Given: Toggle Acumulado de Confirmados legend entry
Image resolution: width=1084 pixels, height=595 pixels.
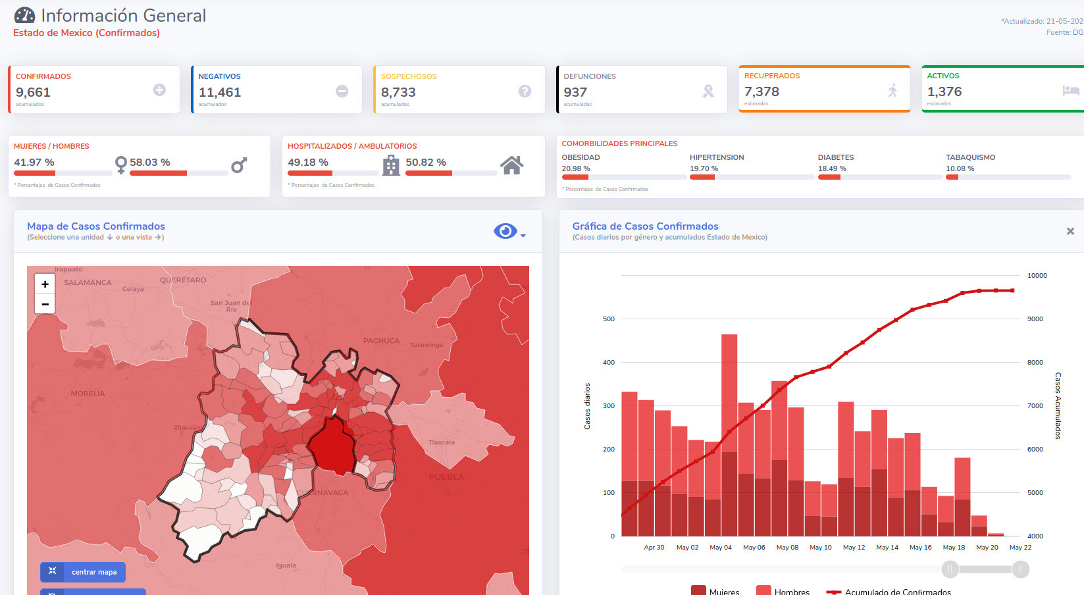Looking at the screenshot, I should coord(889,592).
